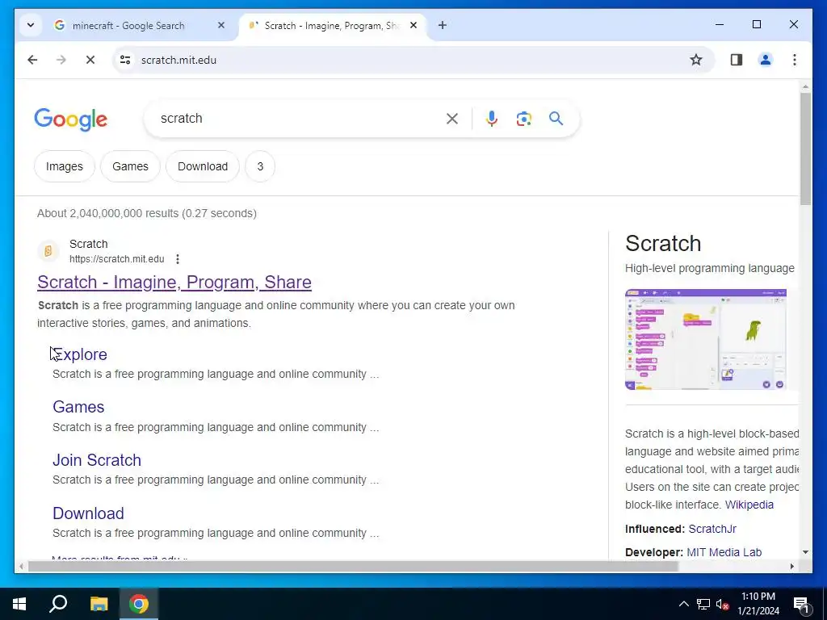Open Scratch - Imagine, Program, Share link

coord(174,283)
